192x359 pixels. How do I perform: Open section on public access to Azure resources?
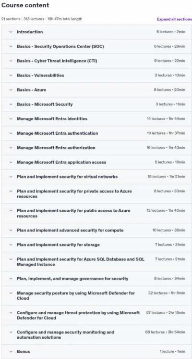point(96,213)
